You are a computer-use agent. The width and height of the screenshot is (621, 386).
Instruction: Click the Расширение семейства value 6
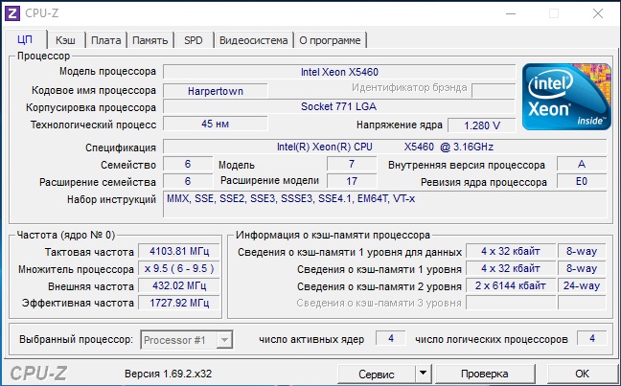(x=188, y=181)
